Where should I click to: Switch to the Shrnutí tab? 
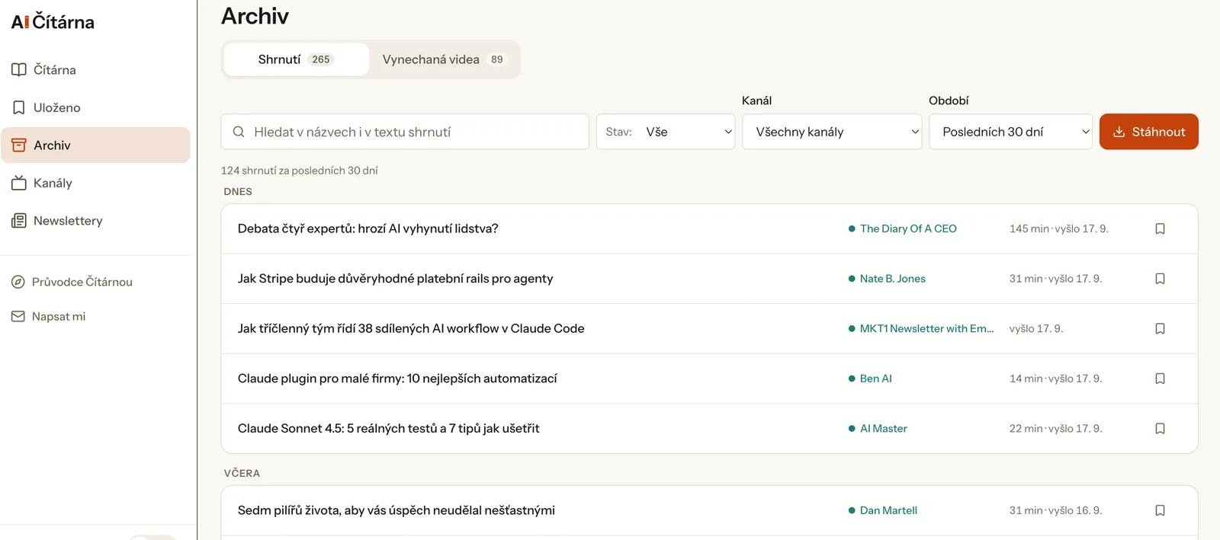coord(297,59)
